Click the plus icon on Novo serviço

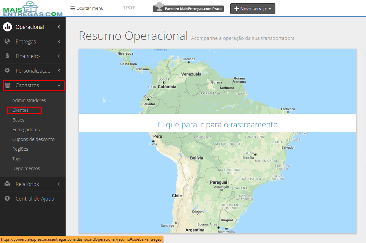point(236,9)
